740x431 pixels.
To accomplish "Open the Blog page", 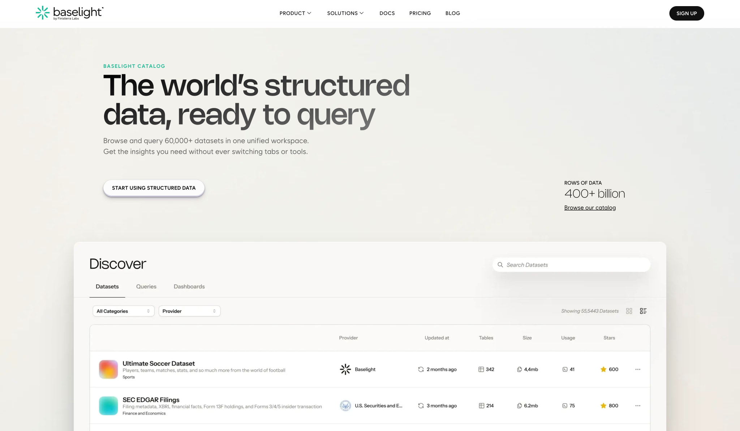I will 452,13.
